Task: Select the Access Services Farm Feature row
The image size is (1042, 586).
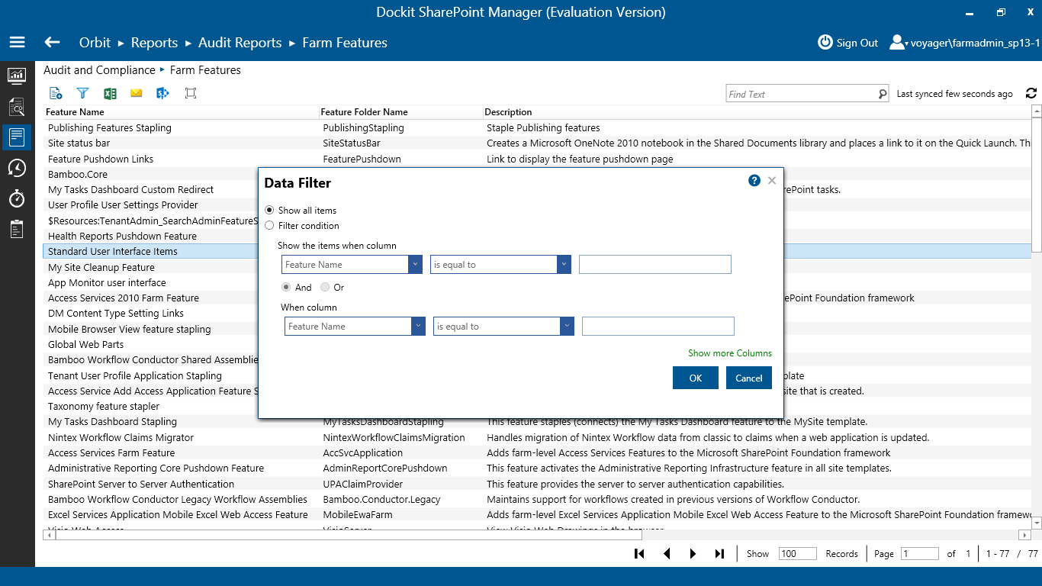Action: coord(537,452)
